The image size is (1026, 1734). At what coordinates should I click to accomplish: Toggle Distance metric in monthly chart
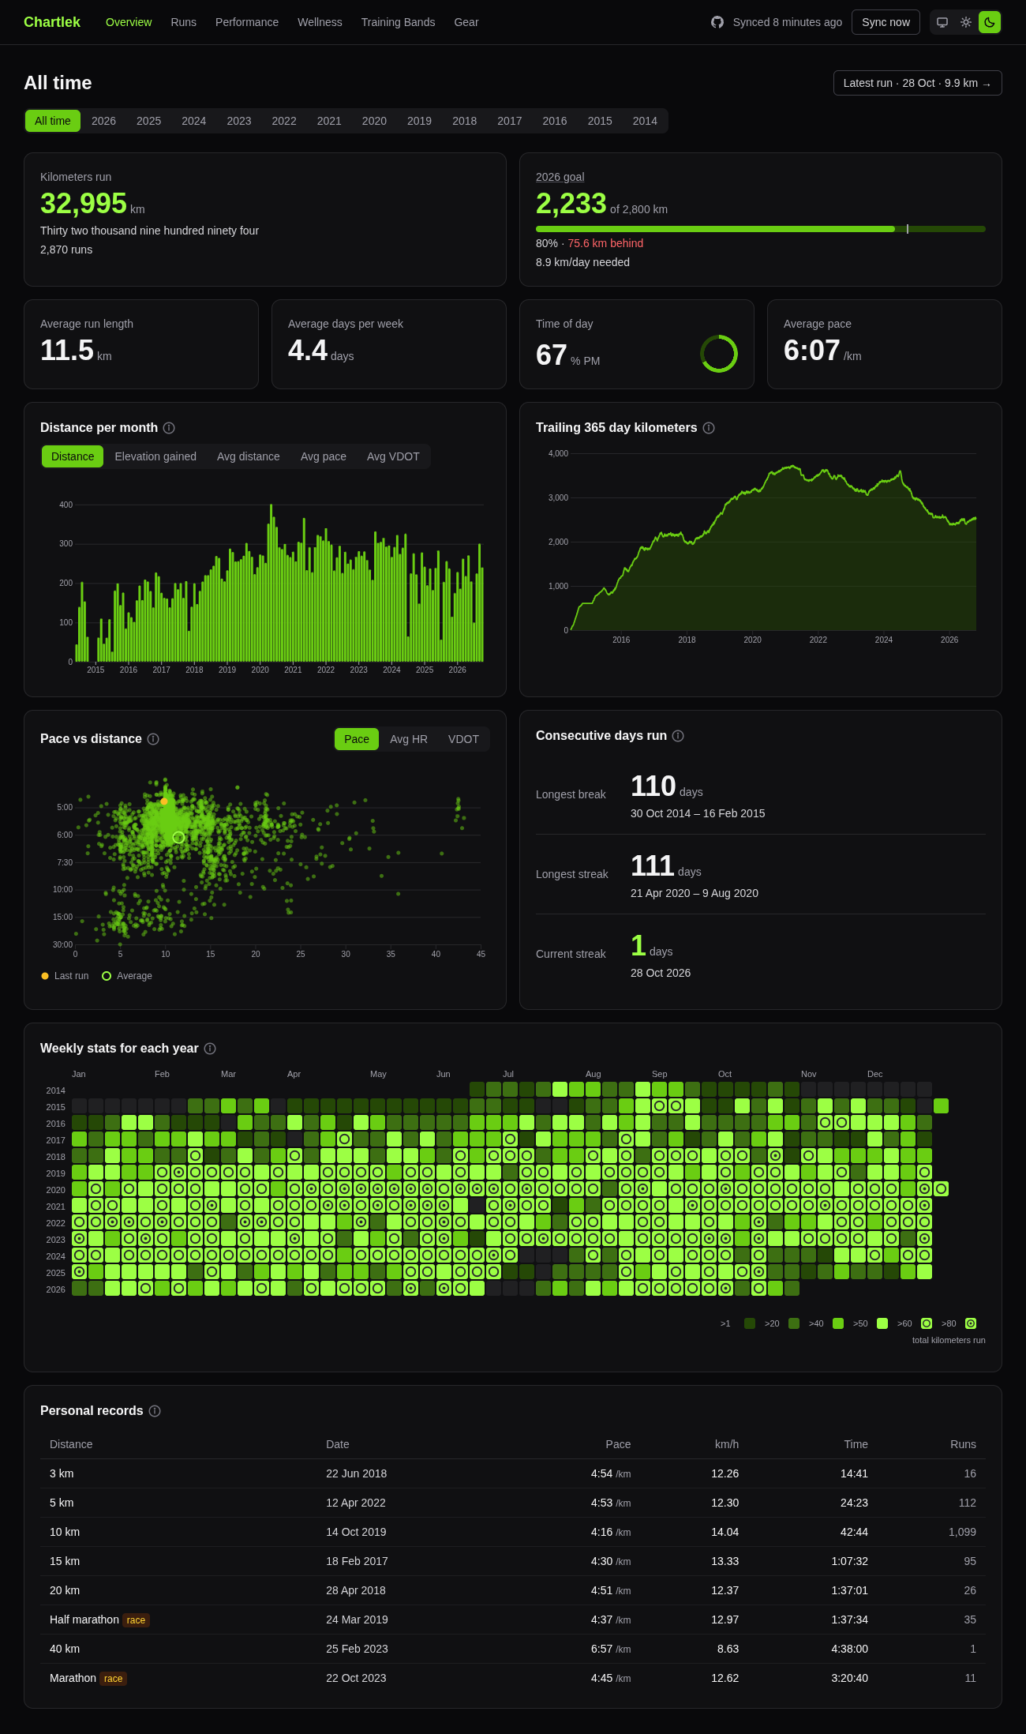point(73,456)
